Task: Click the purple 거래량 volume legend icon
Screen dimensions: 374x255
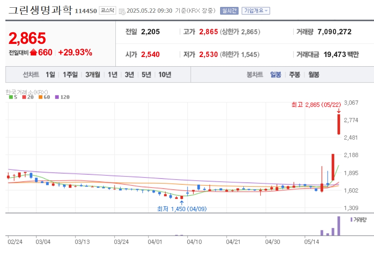Action: tap(351, 220)
